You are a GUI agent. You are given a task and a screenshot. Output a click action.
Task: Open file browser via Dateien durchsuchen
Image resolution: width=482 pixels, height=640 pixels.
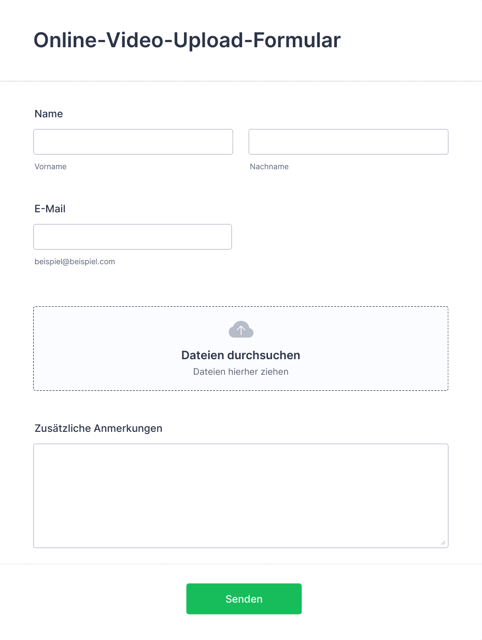click(x=241, y=356)
